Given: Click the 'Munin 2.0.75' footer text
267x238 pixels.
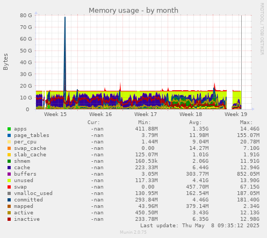Looking at the screenshot, I should [x=133, y=232].
